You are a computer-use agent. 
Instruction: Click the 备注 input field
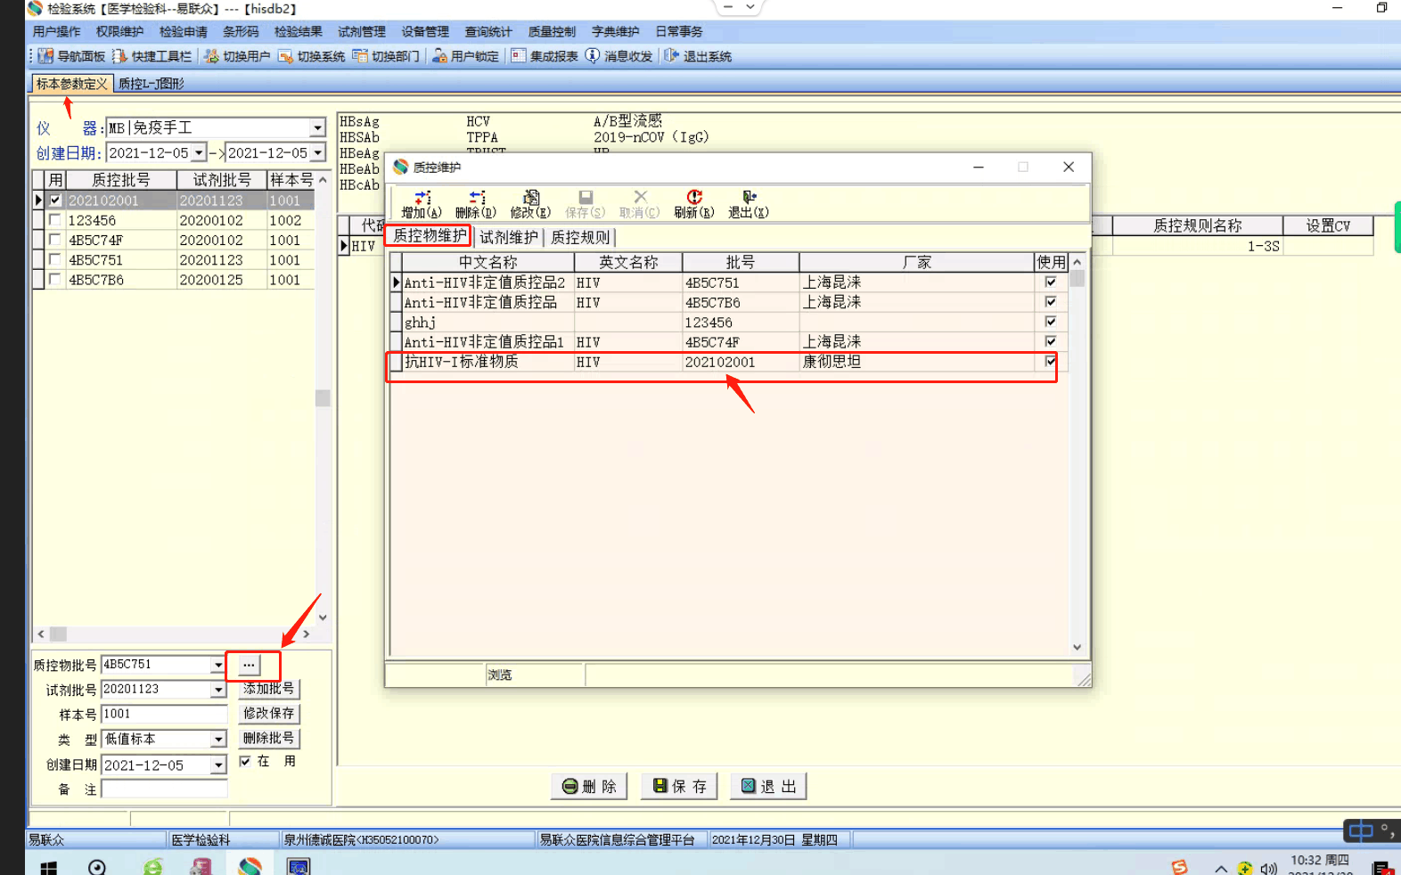pos(165,789)
